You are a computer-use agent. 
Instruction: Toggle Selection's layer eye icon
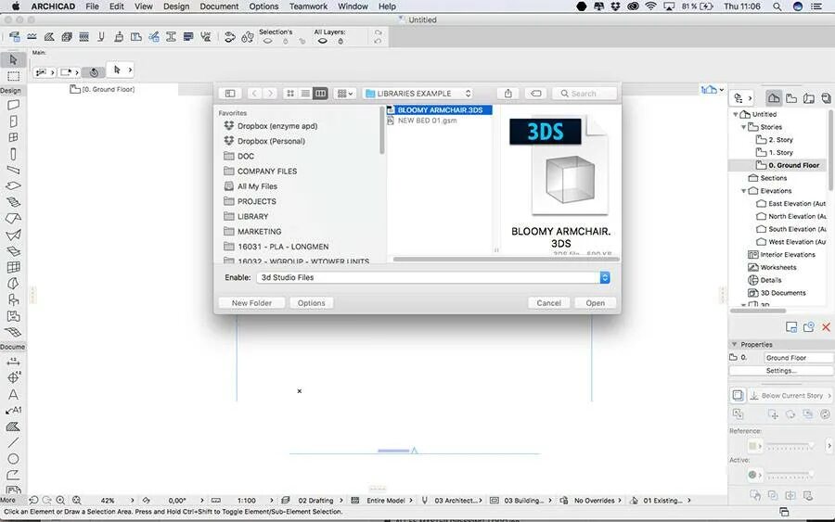pos(268,41)
